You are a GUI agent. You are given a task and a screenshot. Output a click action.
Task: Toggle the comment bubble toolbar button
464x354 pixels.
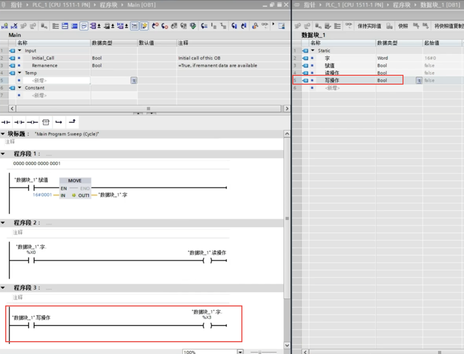coord(84,26)
